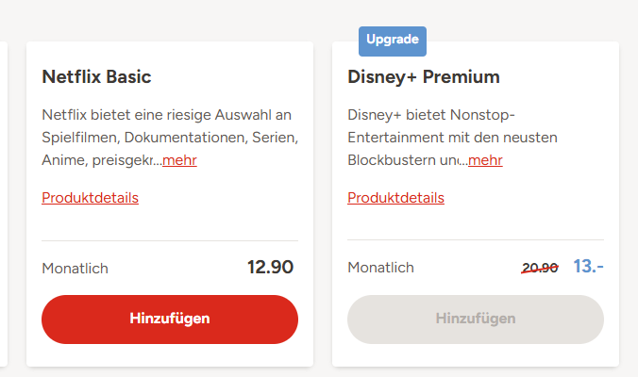Click the blue discounted 13.- price
This screenshot has height=377, width=638.
[x=588, y=267]
